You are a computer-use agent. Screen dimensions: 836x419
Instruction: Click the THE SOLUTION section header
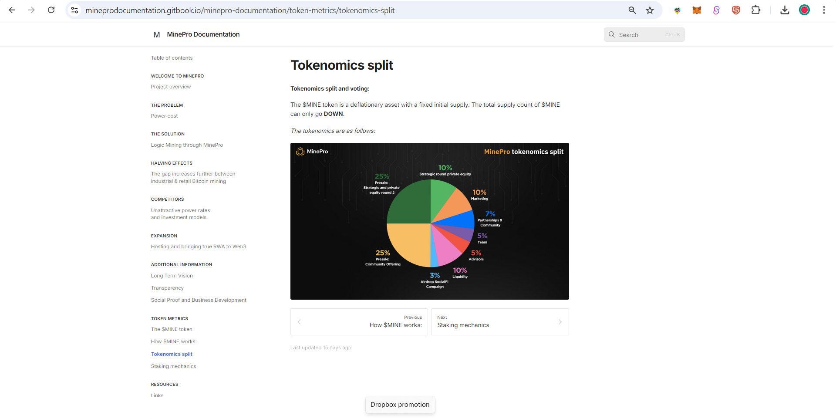pyautogui.click(x=168, y=134)
